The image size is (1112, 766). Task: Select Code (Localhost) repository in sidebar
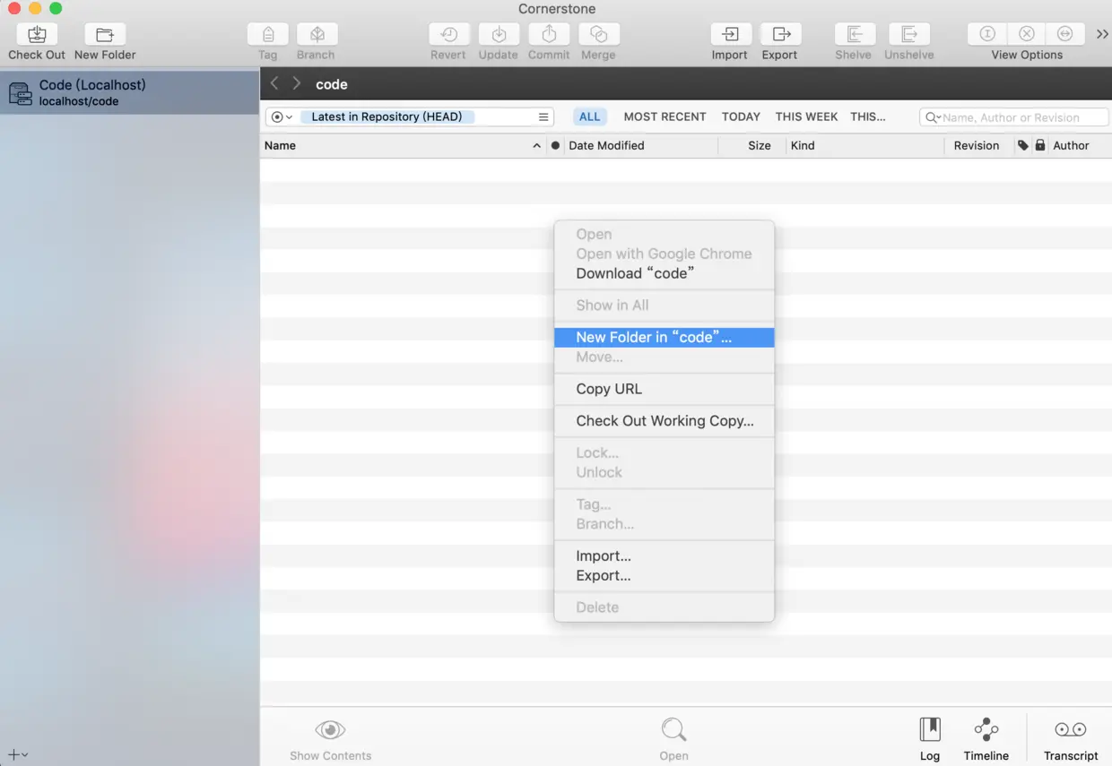coord(129,92)
